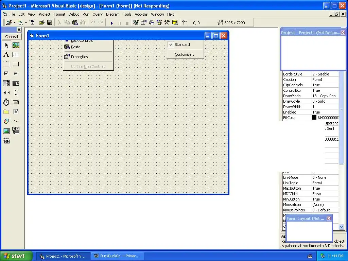
Task: Select the ListBox control tool
Action: (x=16, y=83)
